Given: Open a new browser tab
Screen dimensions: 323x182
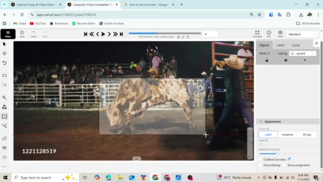Looking at the screenshot, I should pos(182,5).
